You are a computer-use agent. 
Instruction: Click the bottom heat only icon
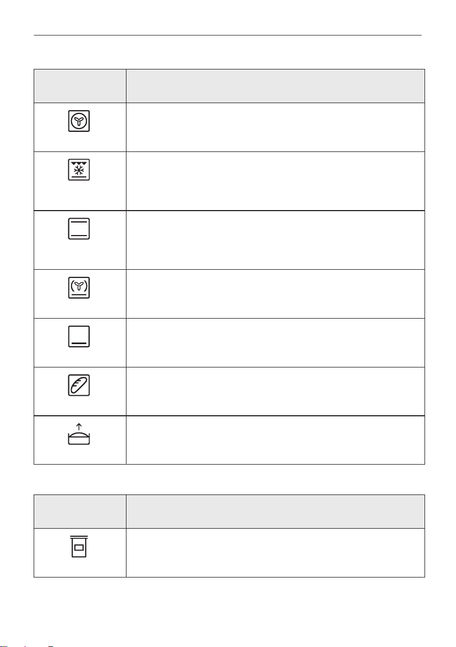(79, 337)
